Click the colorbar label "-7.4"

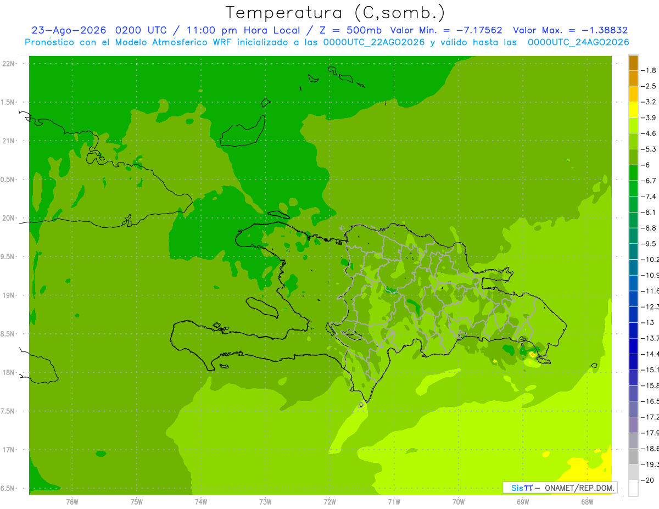(x=649, y=196)
